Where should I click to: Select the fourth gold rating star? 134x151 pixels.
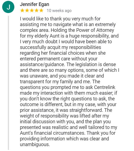point(37,10)
